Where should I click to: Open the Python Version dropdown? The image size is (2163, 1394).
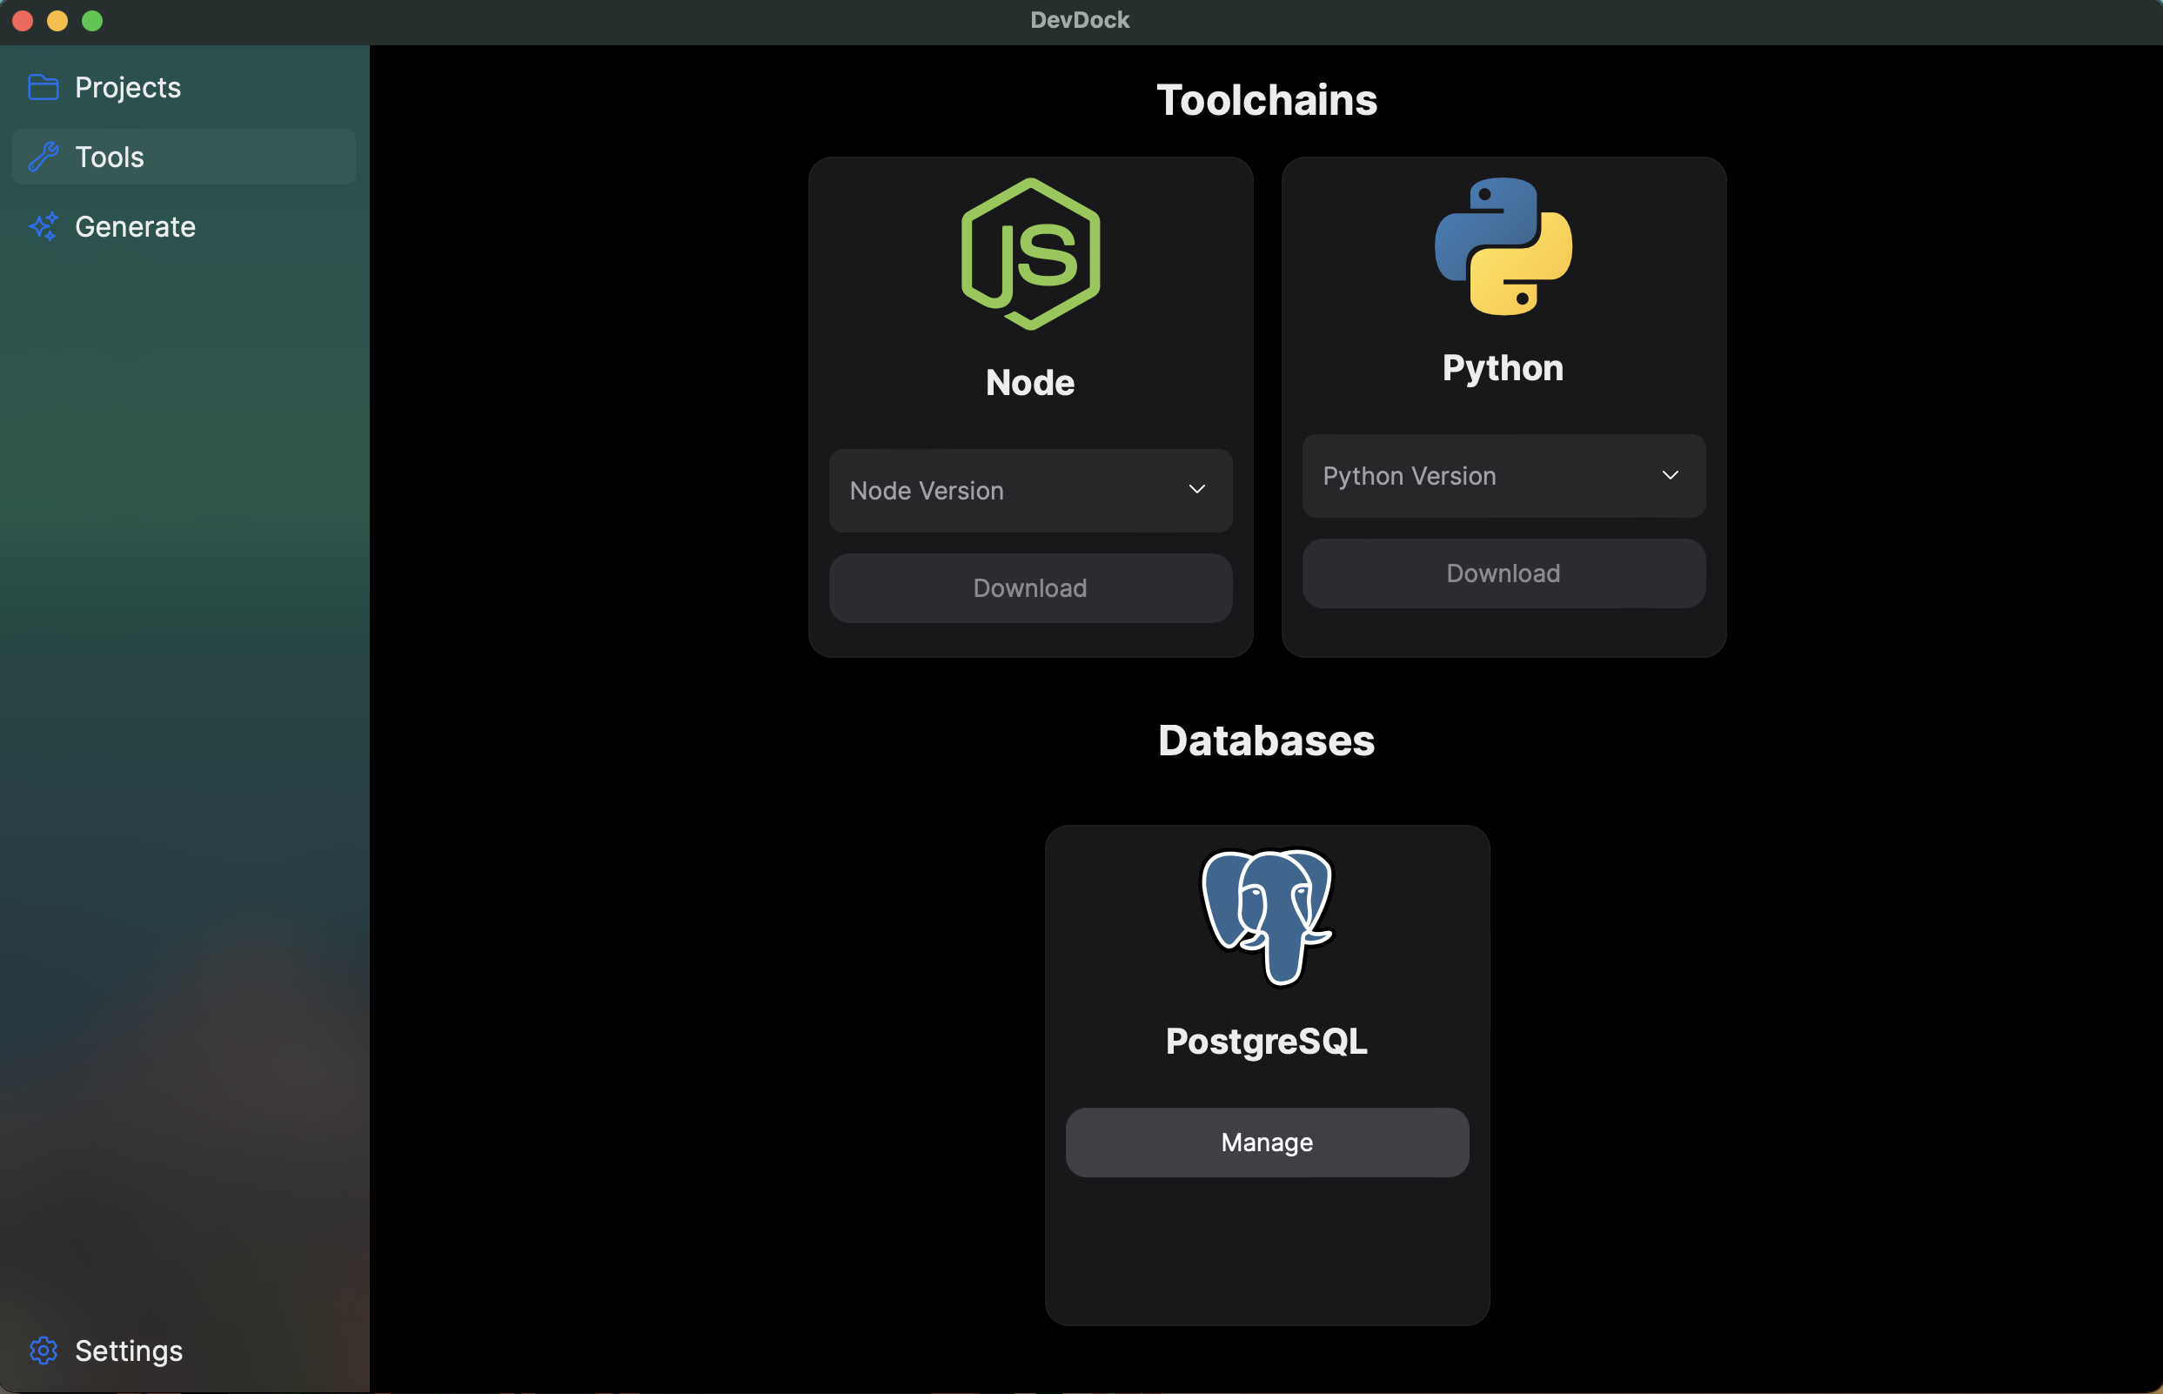[x=1503, y=475]
